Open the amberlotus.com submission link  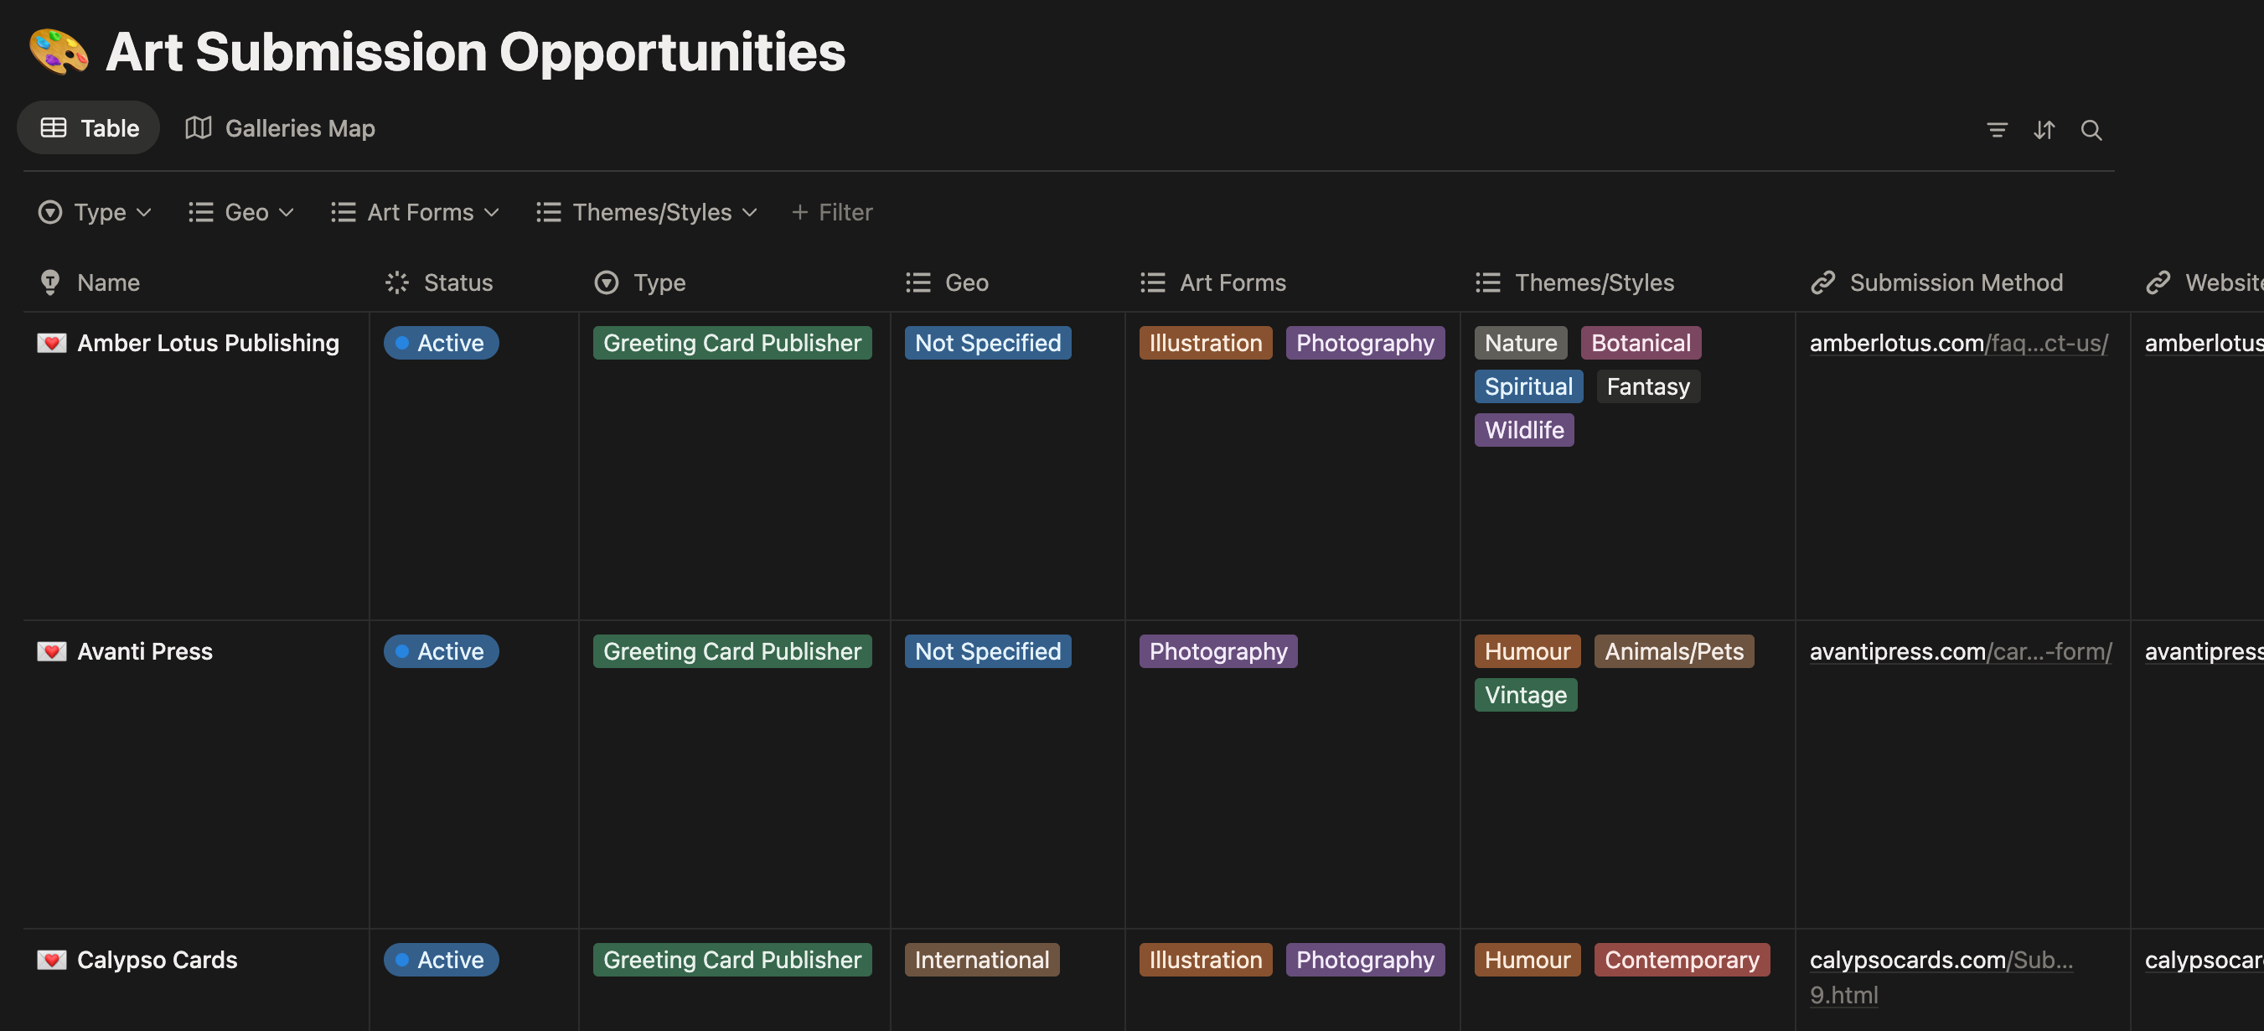click(1958, 343)
